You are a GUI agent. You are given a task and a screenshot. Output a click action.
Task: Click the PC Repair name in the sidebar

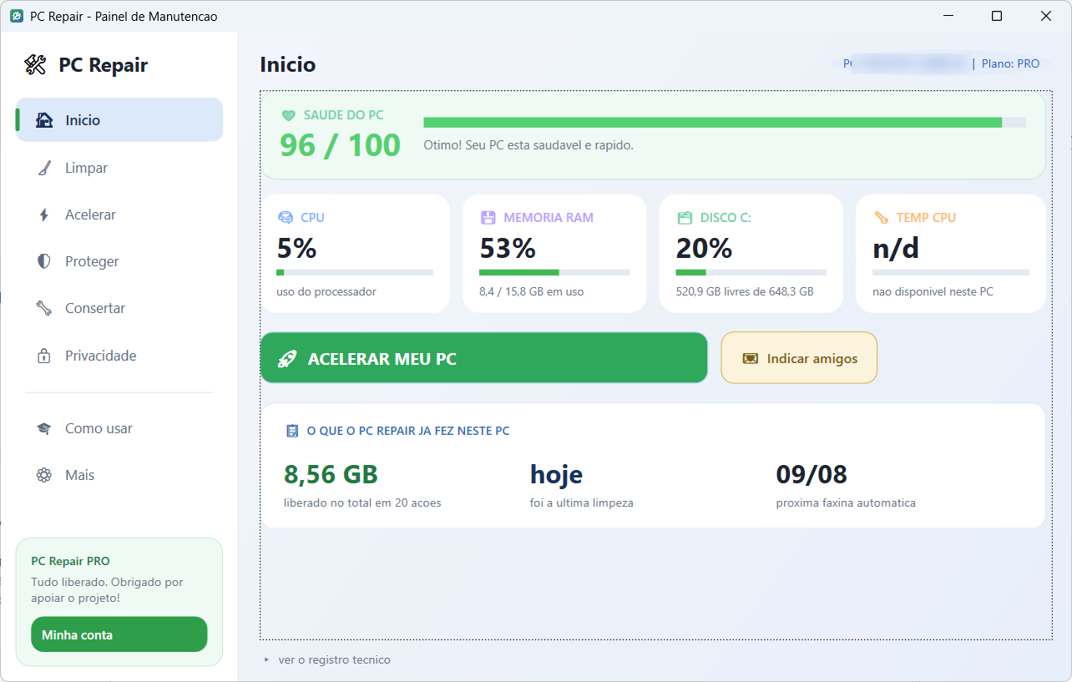[x=103, y=65]
